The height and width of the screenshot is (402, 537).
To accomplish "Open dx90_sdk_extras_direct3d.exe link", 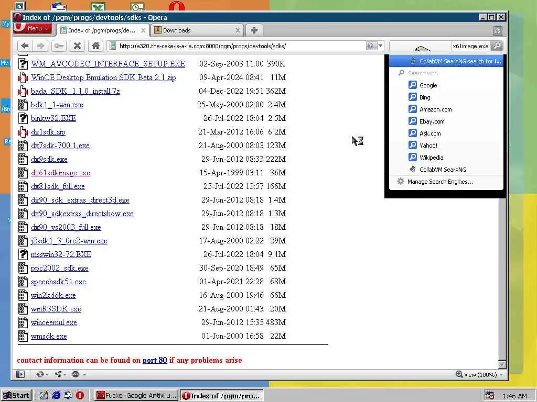I will (x=80, y=200).
